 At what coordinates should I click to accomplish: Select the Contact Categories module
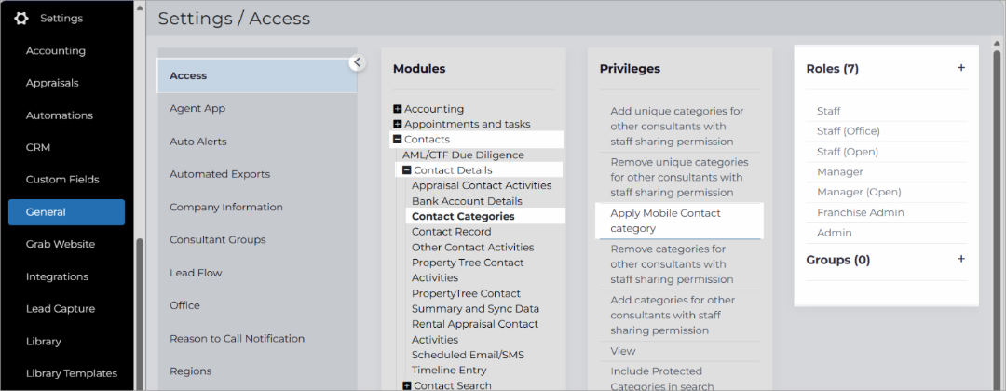coord(463,216)
